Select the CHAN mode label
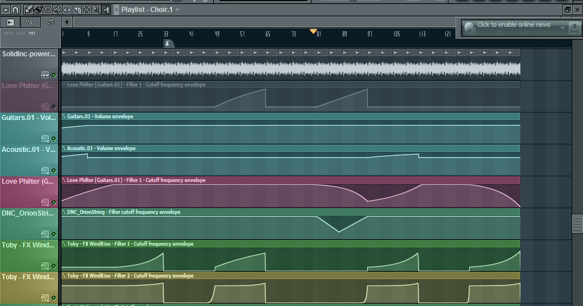Screen dimensions: 583x306 coord(21,34)
